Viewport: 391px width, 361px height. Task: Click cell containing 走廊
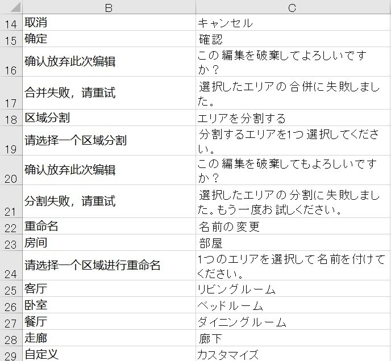(109, 338)
